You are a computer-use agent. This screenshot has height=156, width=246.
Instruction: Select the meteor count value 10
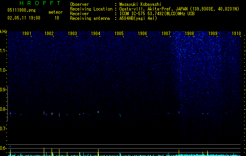(x=57, y=18)
